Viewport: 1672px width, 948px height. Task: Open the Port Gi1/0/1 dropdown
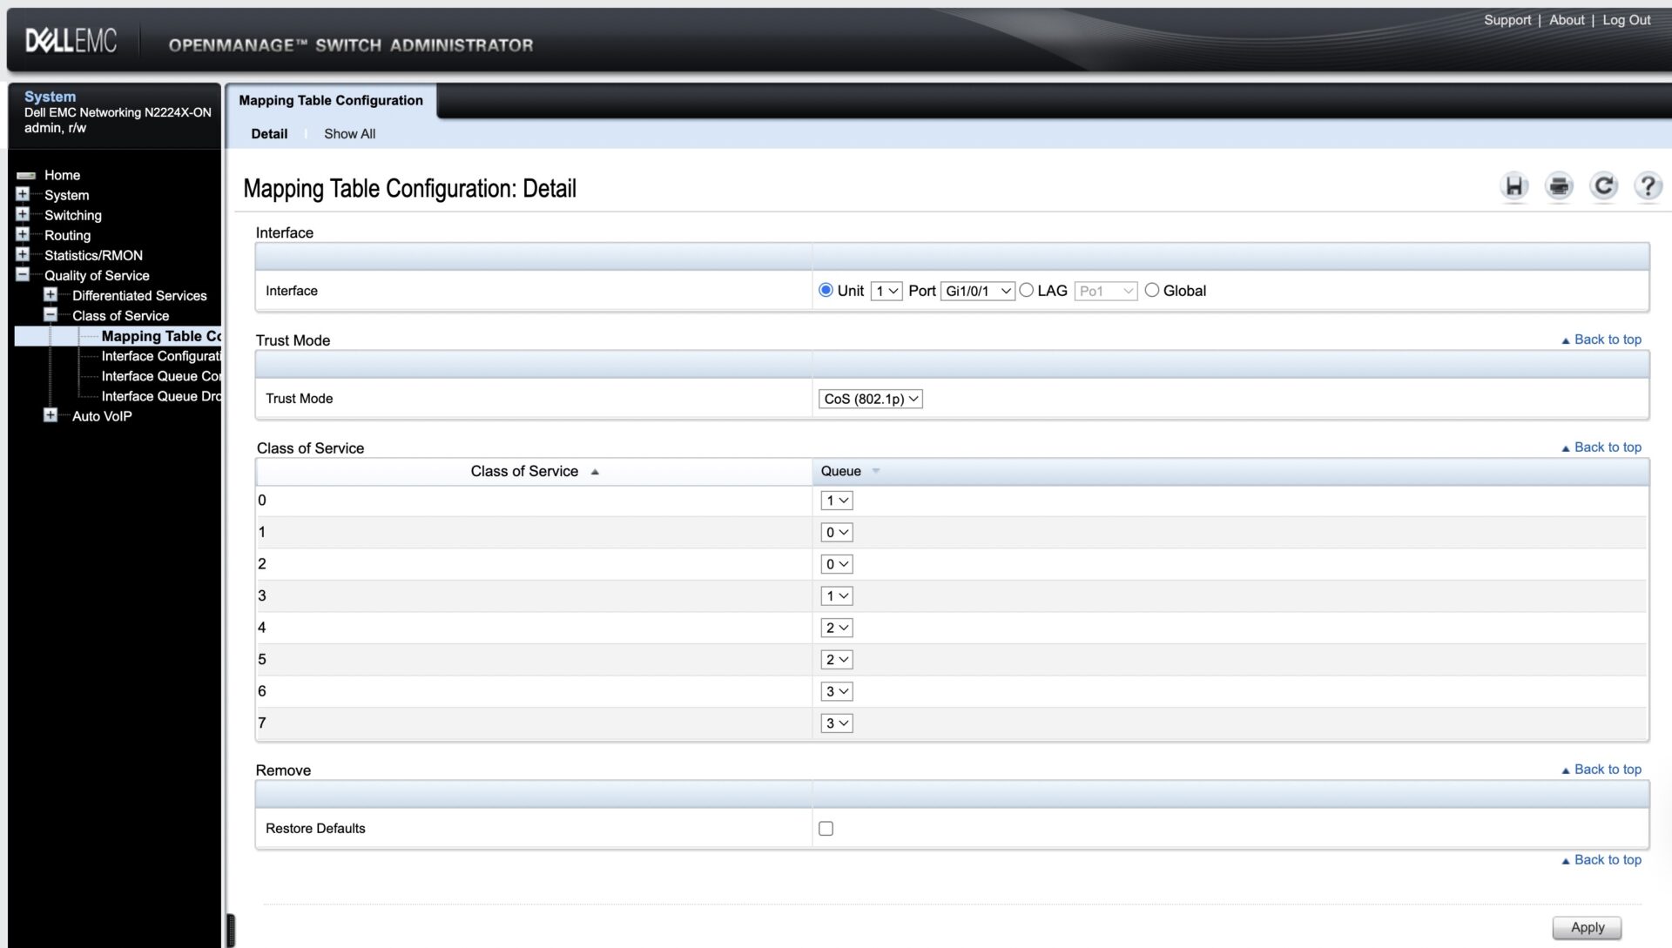(x=977, y=291)
